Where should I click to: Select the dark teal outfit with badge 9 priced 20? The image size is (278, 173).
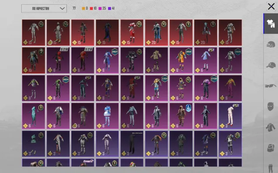[205, 32]
